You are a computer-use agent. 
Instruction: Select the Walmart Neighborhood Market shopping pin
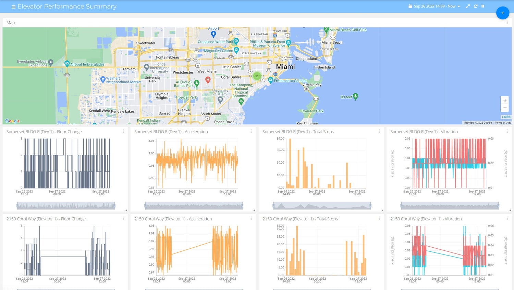click(103, 79)
